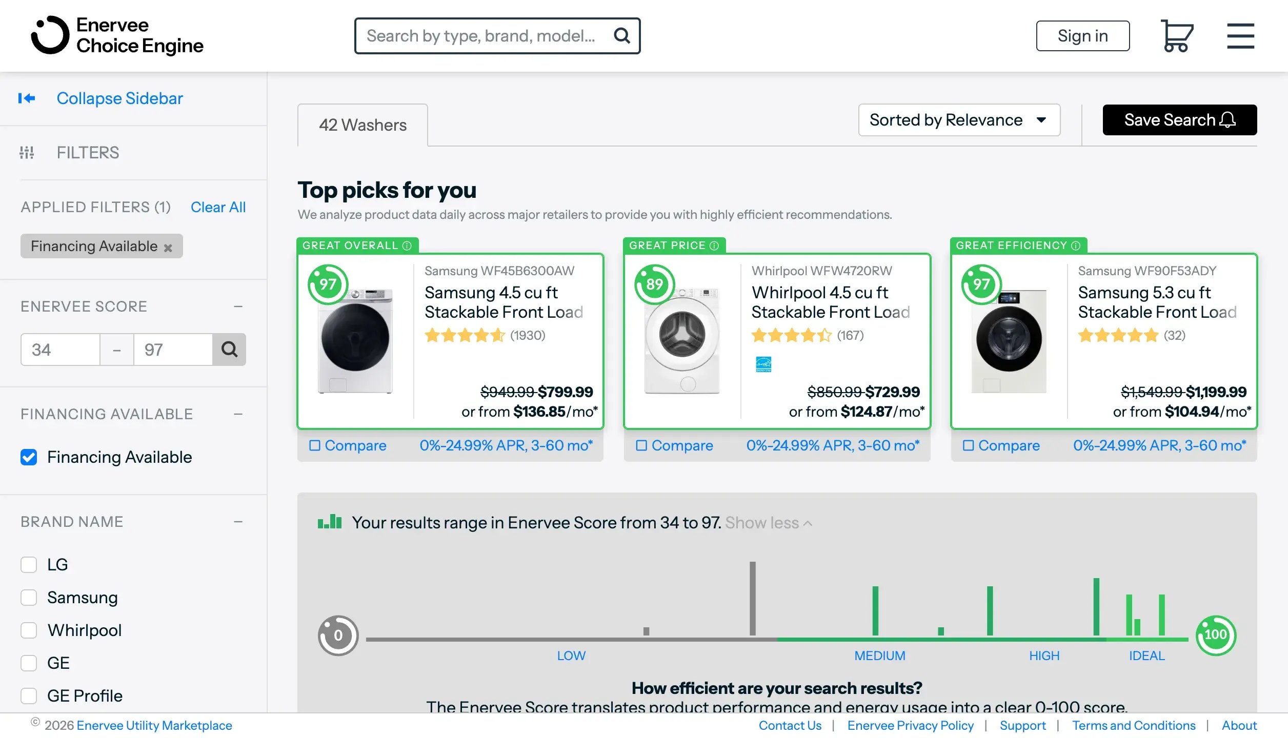Open APR financing terms under Samsung WF90F53ADY
This screenshot has width=1288, height=738.
[1159, 445]
